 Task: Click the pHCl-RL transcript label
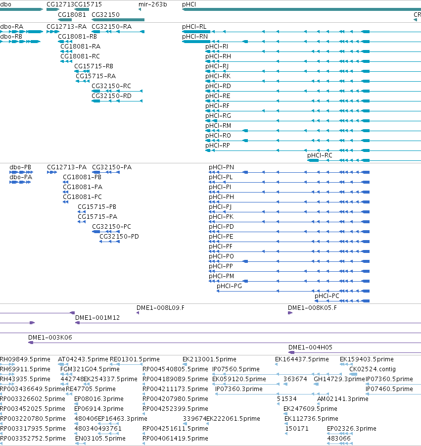[194, 27]
